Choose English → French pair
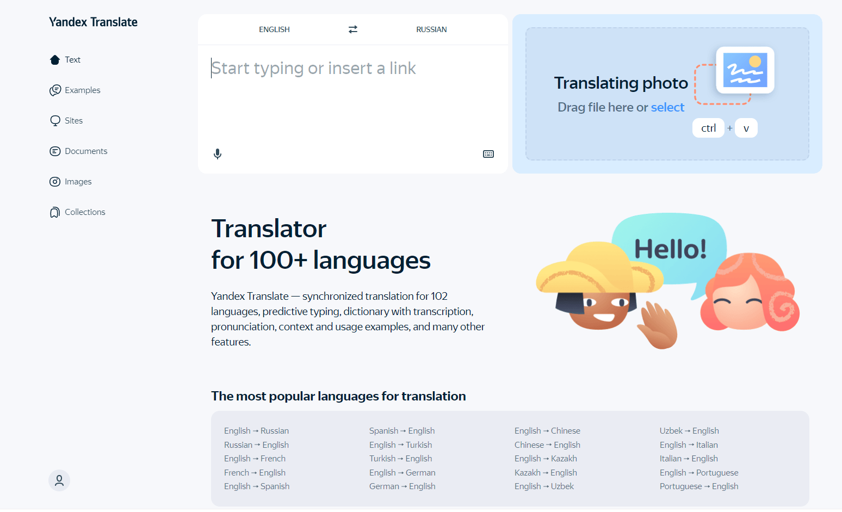 [255, 459]
